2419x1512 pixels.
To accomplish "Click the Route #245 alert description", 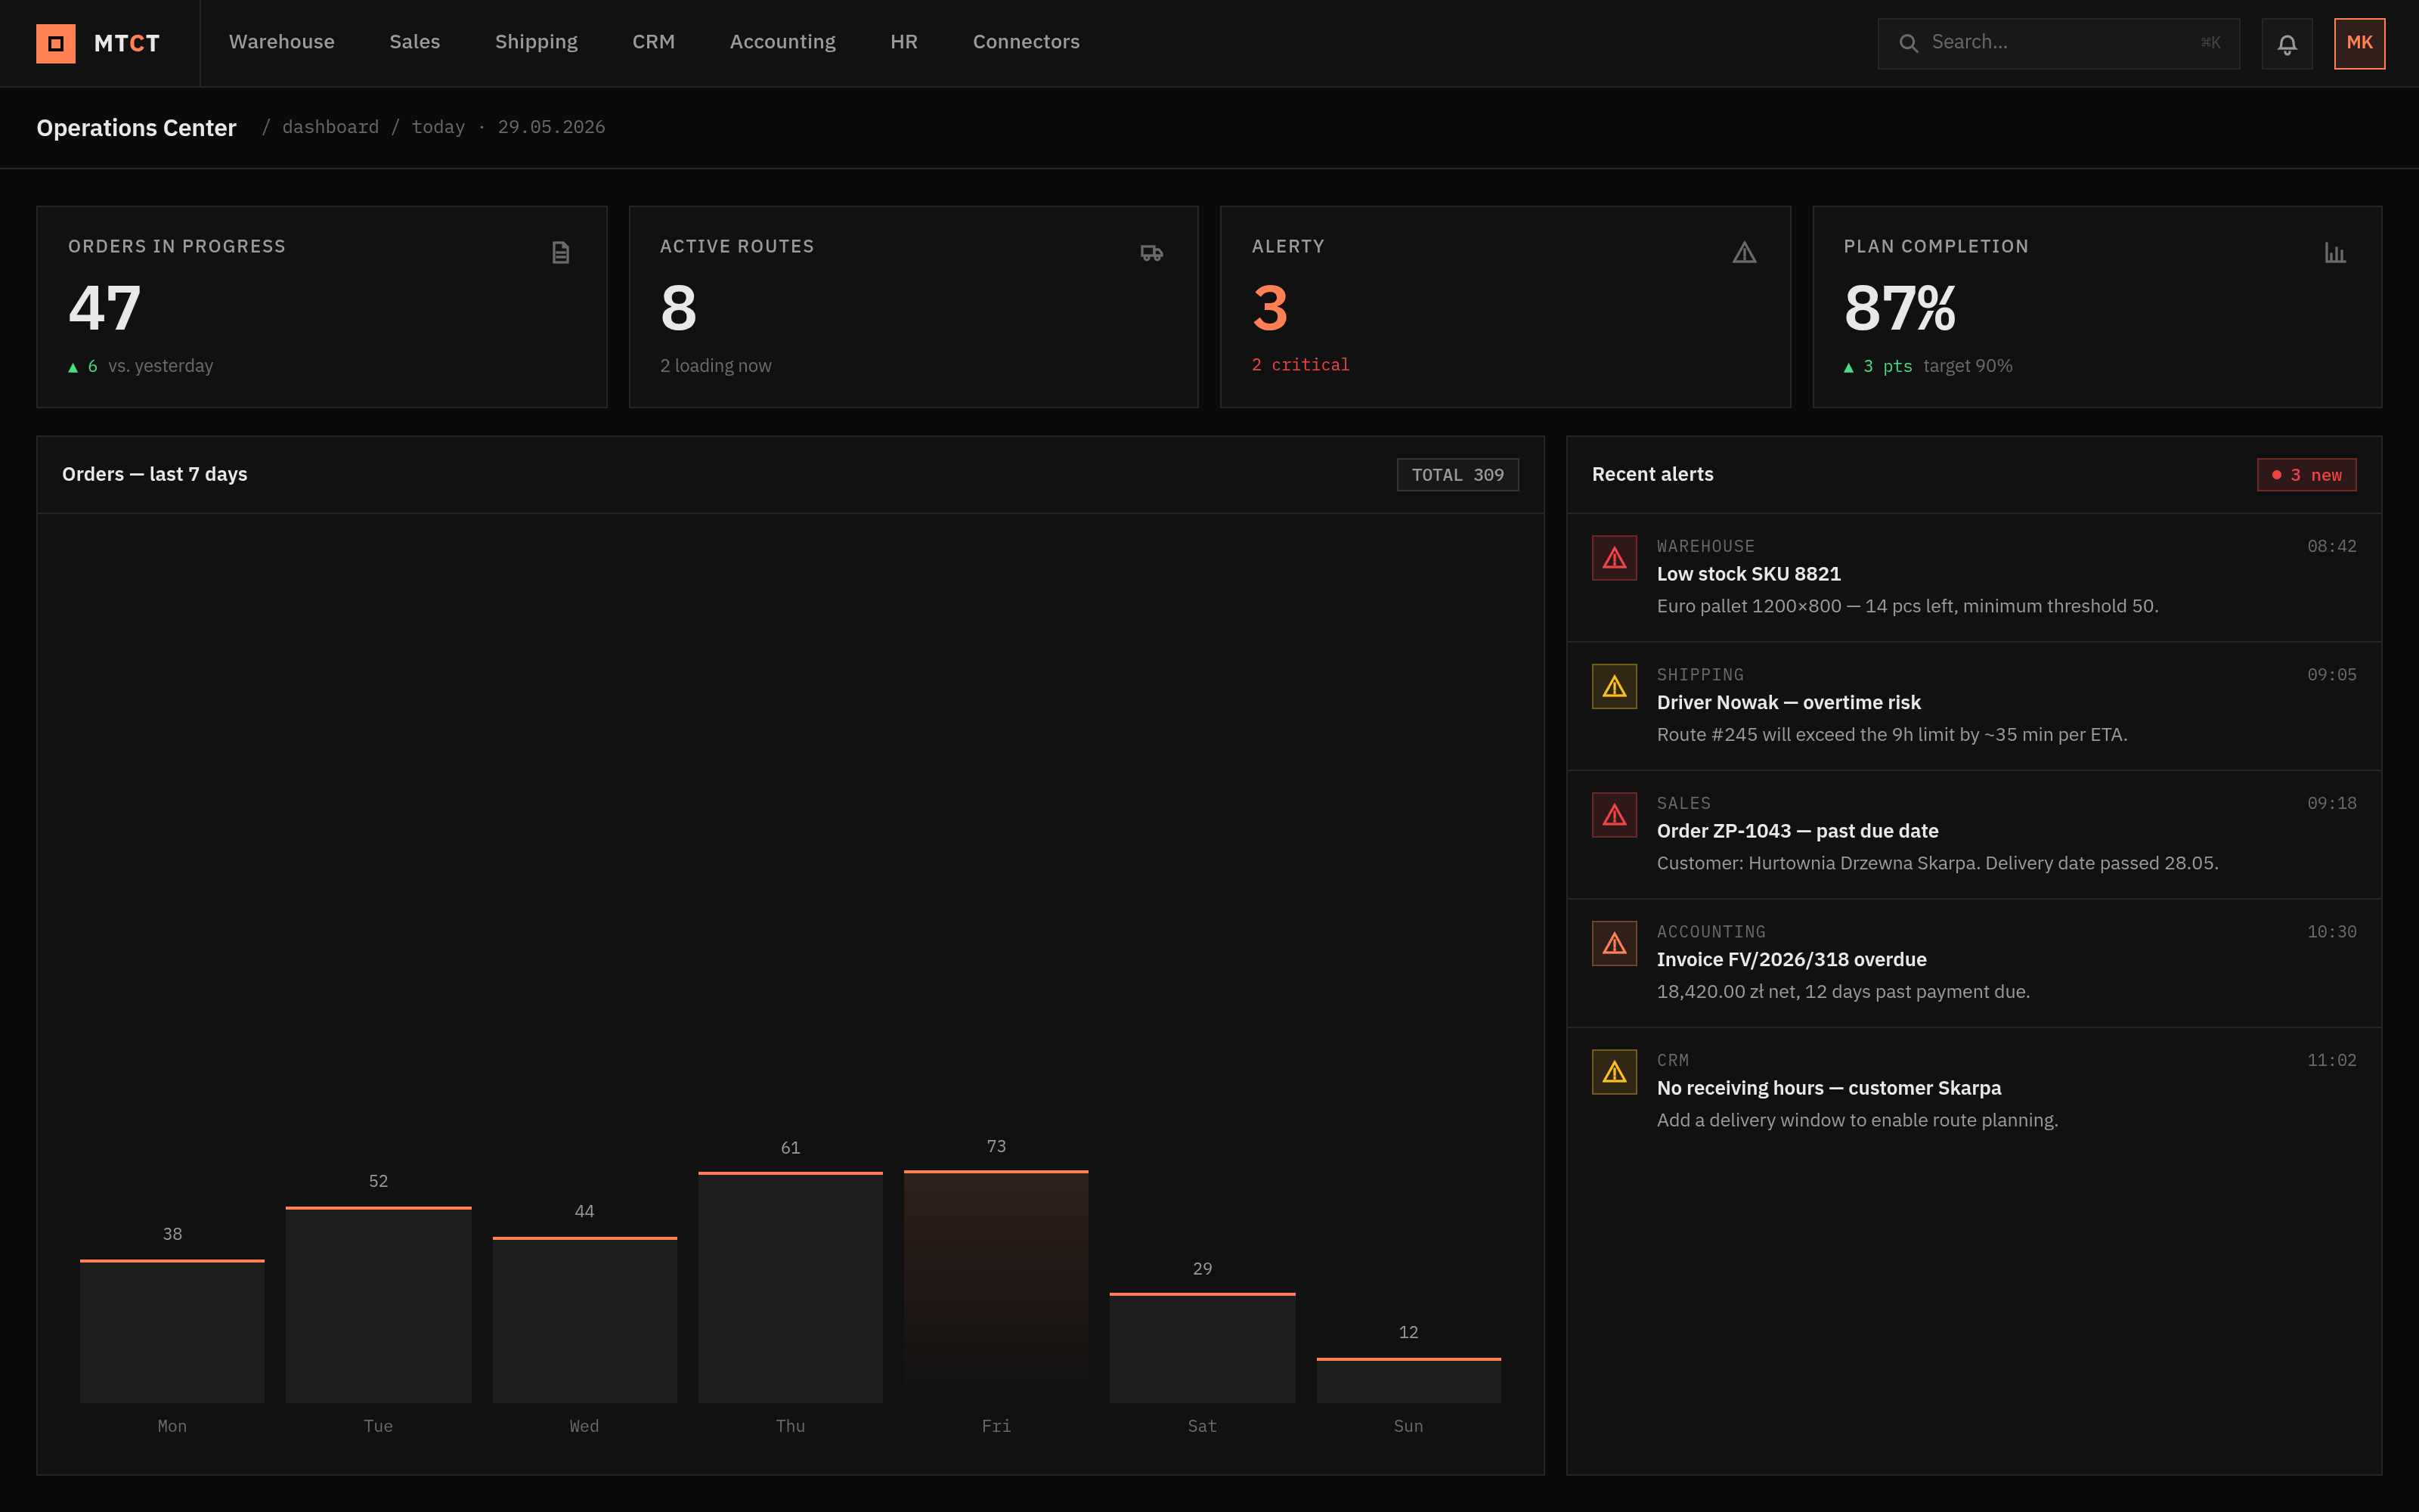I will 1891,735.
